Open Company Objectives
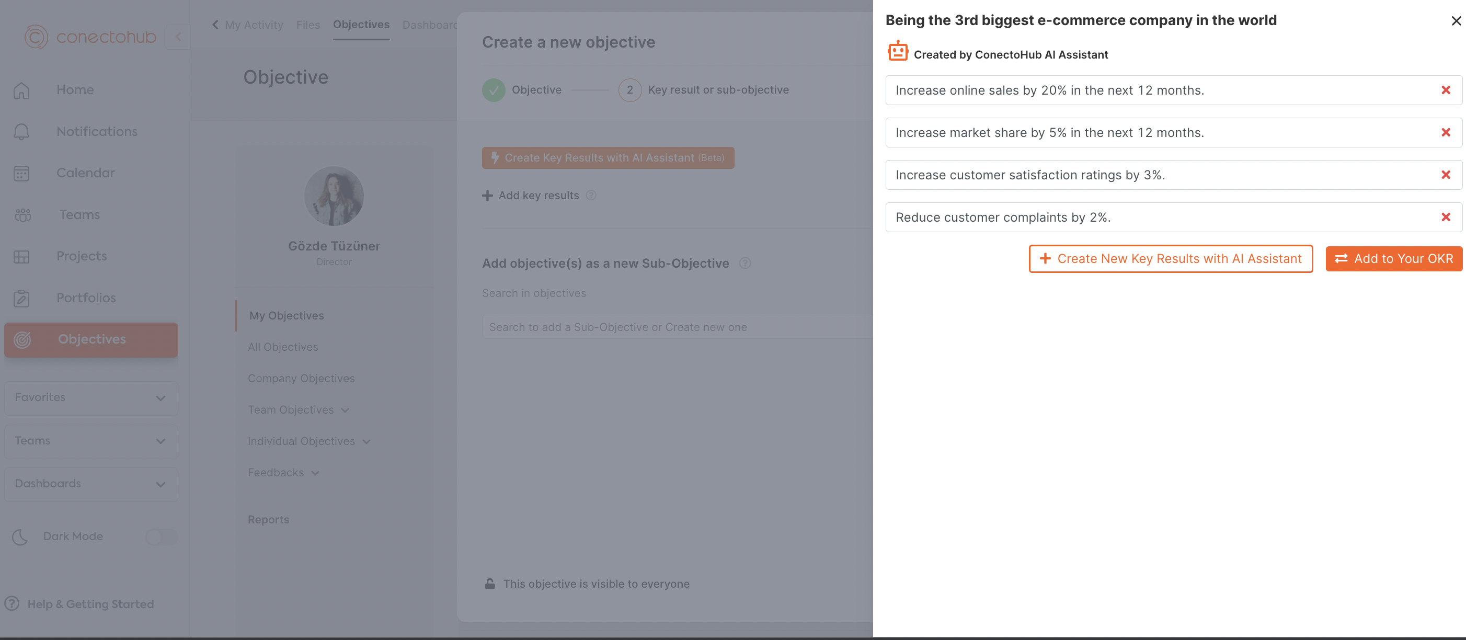Screen dimensions: 1466x640 (301, 378)
